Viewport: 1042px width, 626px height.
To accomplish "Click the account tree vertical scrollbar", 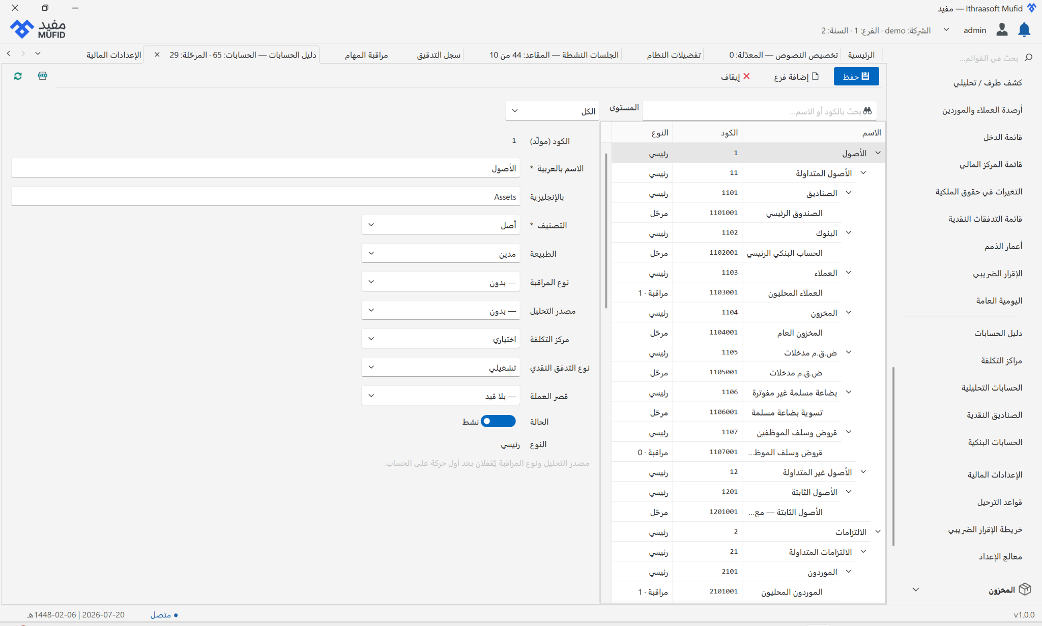I will point(606,231).
